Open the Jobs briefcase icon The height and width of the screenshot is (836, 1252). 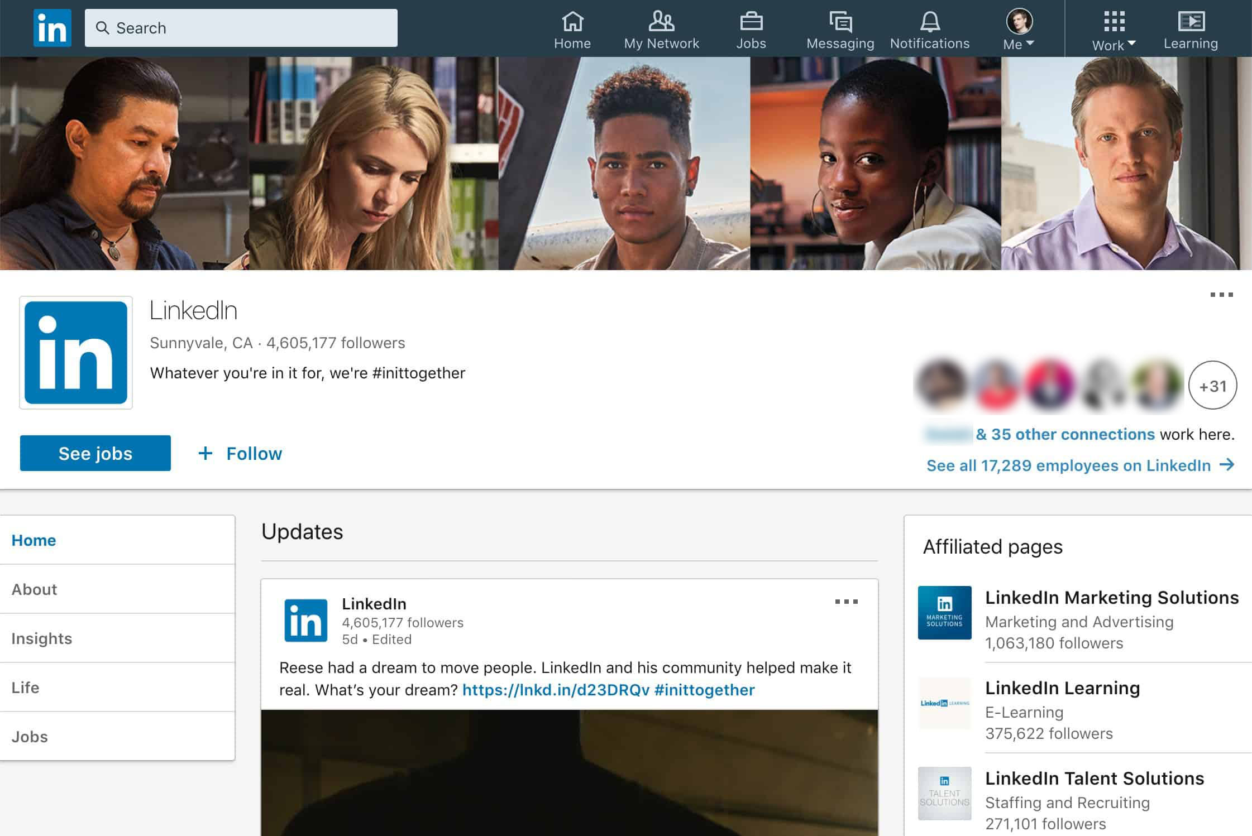(751, 22)
